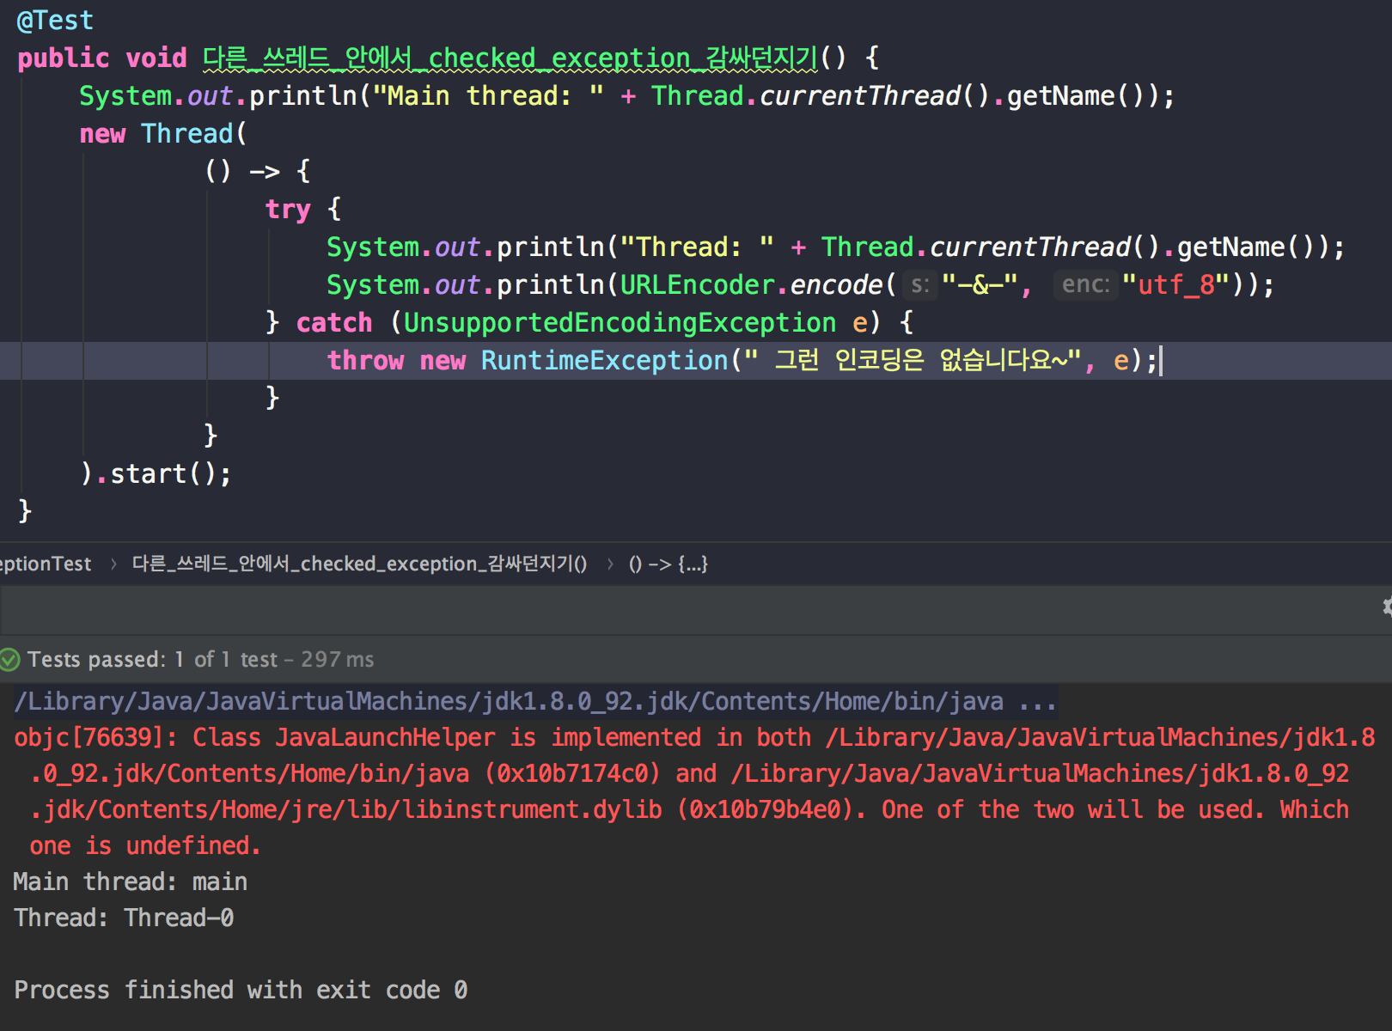Click the 'Main thread: main' output line
Viewport: 1392px width, 1031px height.
tap(131, 882)
